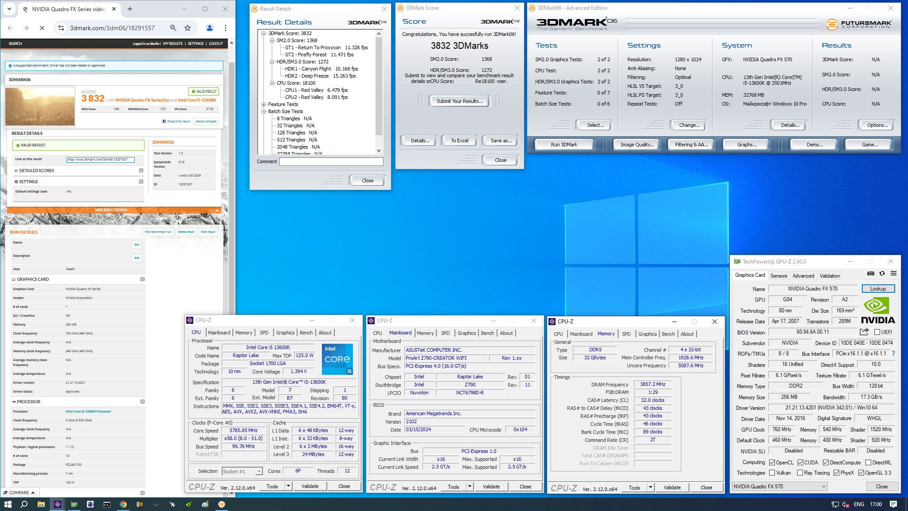Image resolution: width=908 pixels, height=511 pixels.
Task: Toggle the OpenGL 3.3 checkbox
Action: click(861, 473)
